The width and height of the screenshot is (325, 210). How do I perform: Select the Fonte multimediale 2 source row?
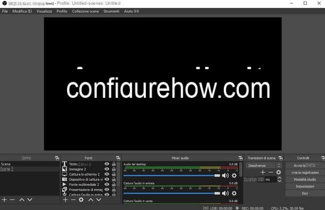[x=89, y=184]
